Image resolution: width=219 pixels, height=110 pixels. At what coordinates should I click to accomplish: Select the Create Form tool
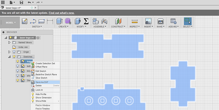click(68, 21)
